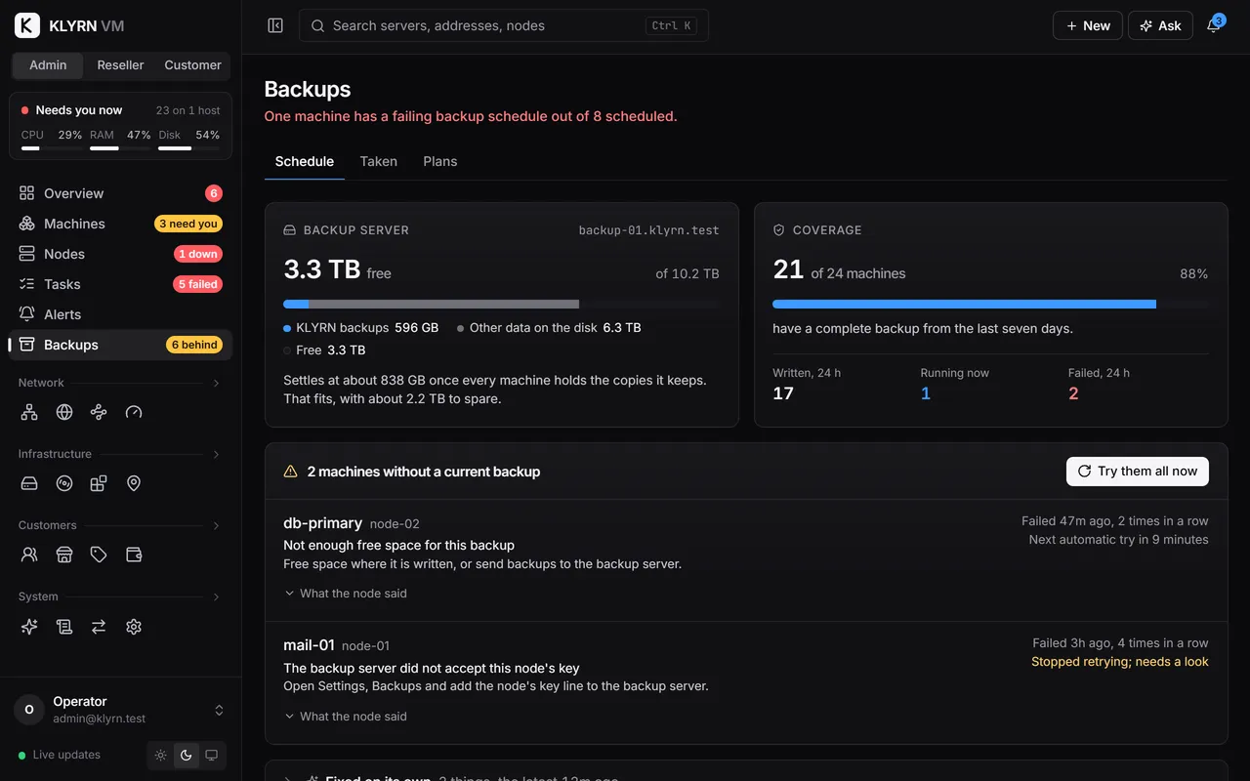Select the dark theme moon toggle
The image size is (1250, 781).
tap(187, 755)
